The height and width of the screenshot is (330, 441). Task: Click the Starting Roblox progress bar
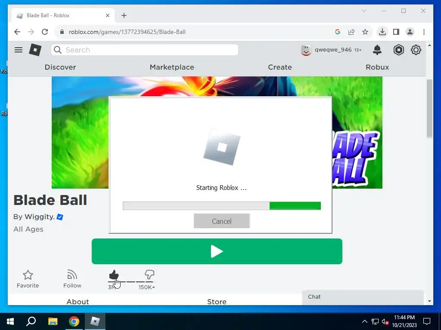point(222,206)
